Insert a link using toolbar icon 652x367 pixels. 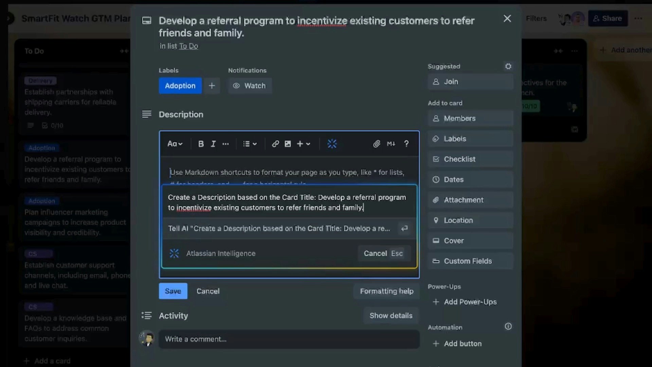coord(275,144)
